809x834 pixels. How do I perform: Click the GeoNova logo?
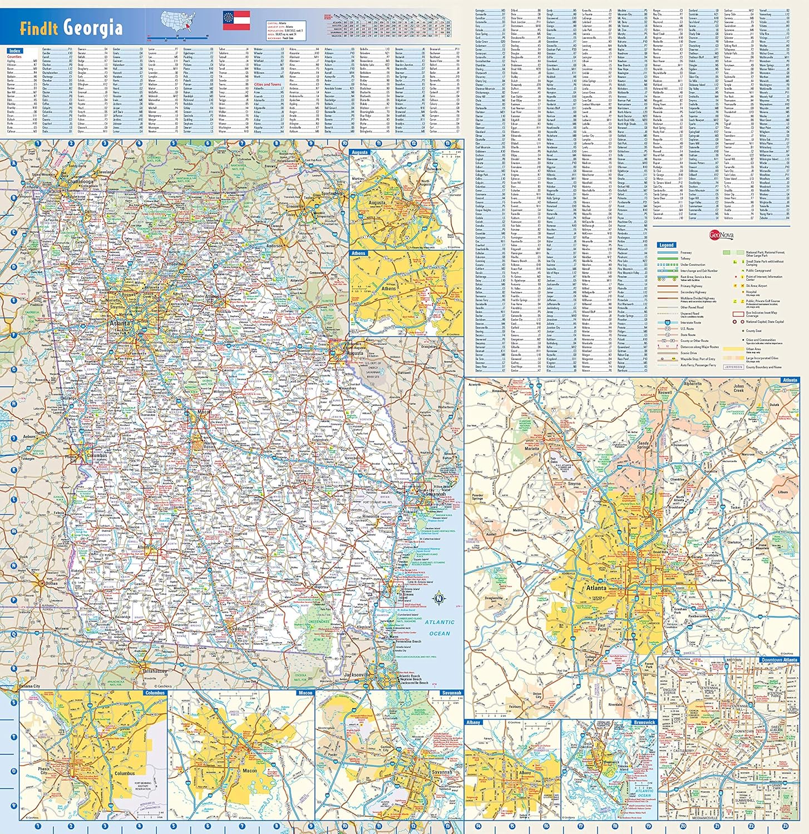(721, 235)
